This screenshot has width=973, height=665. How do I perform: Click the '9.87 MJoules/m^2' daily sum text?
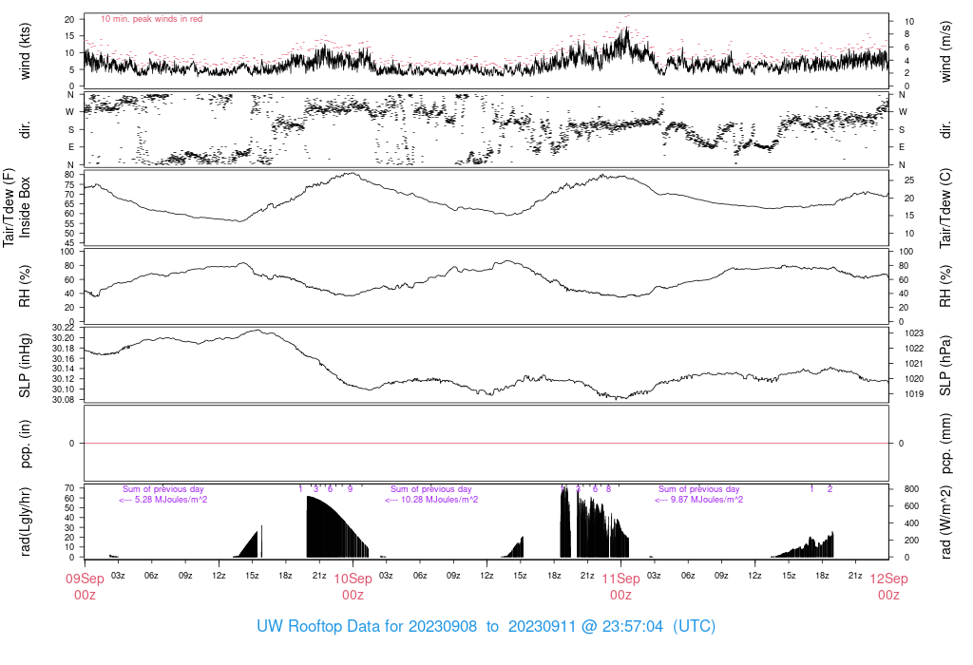[707, 500]
